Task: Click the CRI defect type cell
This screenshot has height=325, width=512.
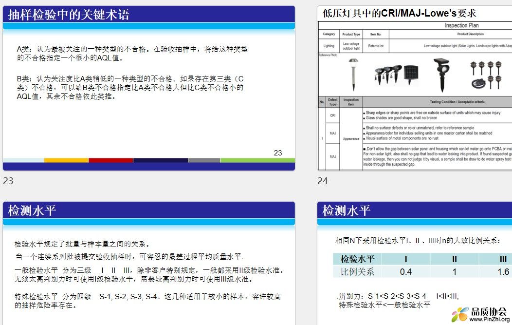Action: point(333,115)
